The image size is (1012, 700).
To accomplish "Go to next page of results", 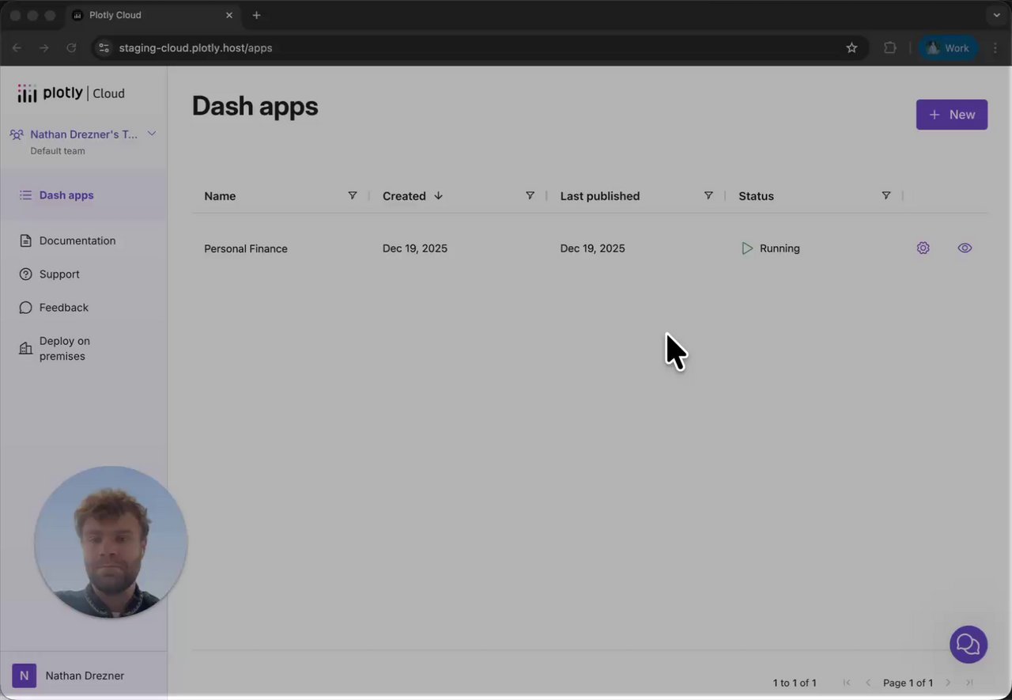I will (948, 683).
